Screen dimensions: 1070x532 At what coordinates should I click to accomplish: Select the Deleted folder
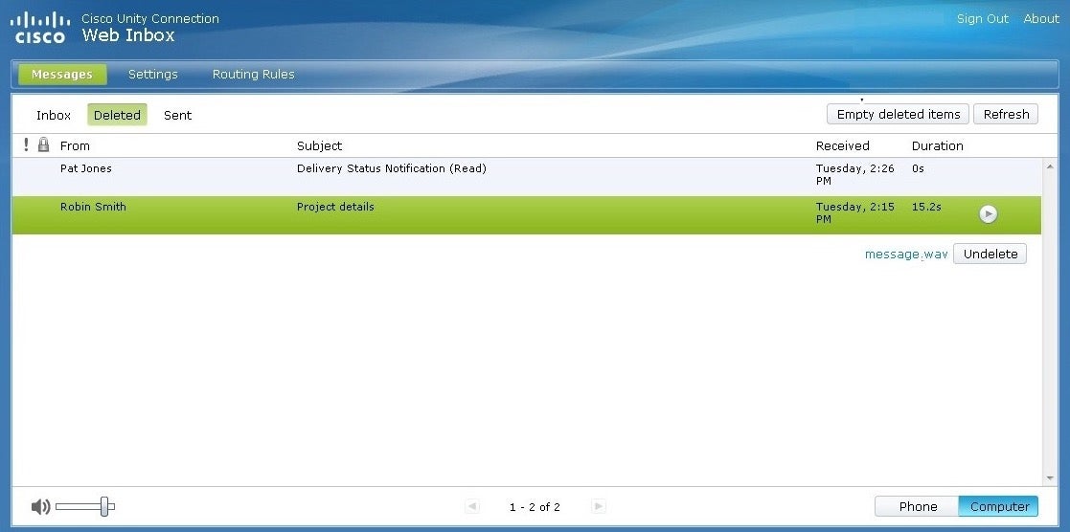(x=117, y=115)
